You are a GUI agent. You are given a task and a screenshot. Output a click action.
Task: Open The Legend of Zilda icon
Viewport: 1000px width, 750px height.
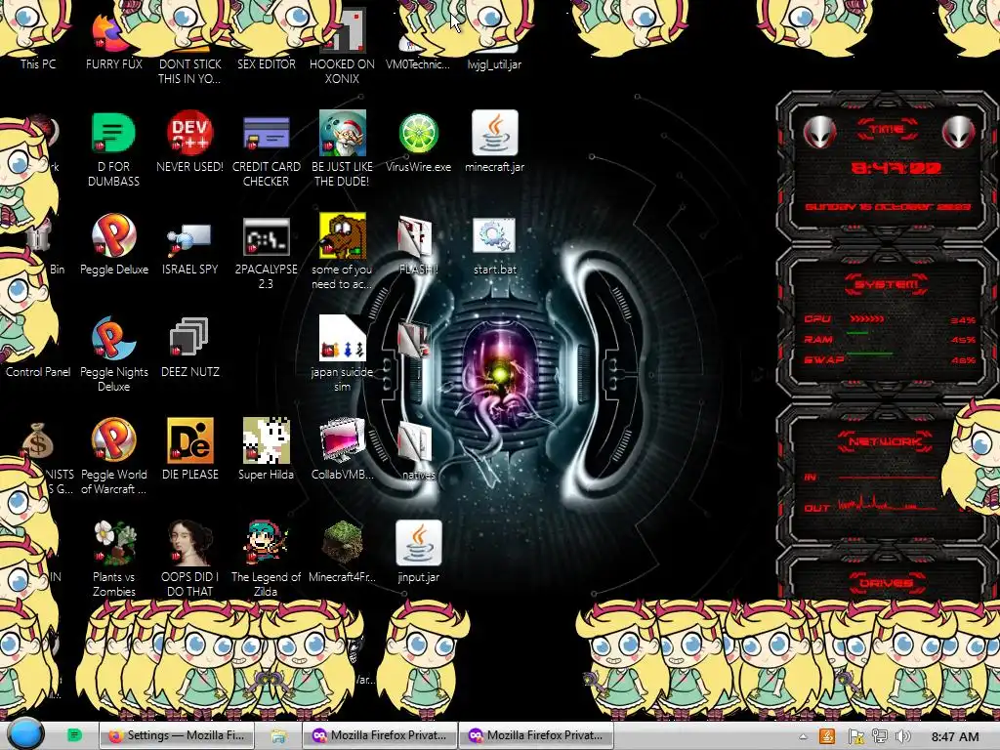click(266, 543)
